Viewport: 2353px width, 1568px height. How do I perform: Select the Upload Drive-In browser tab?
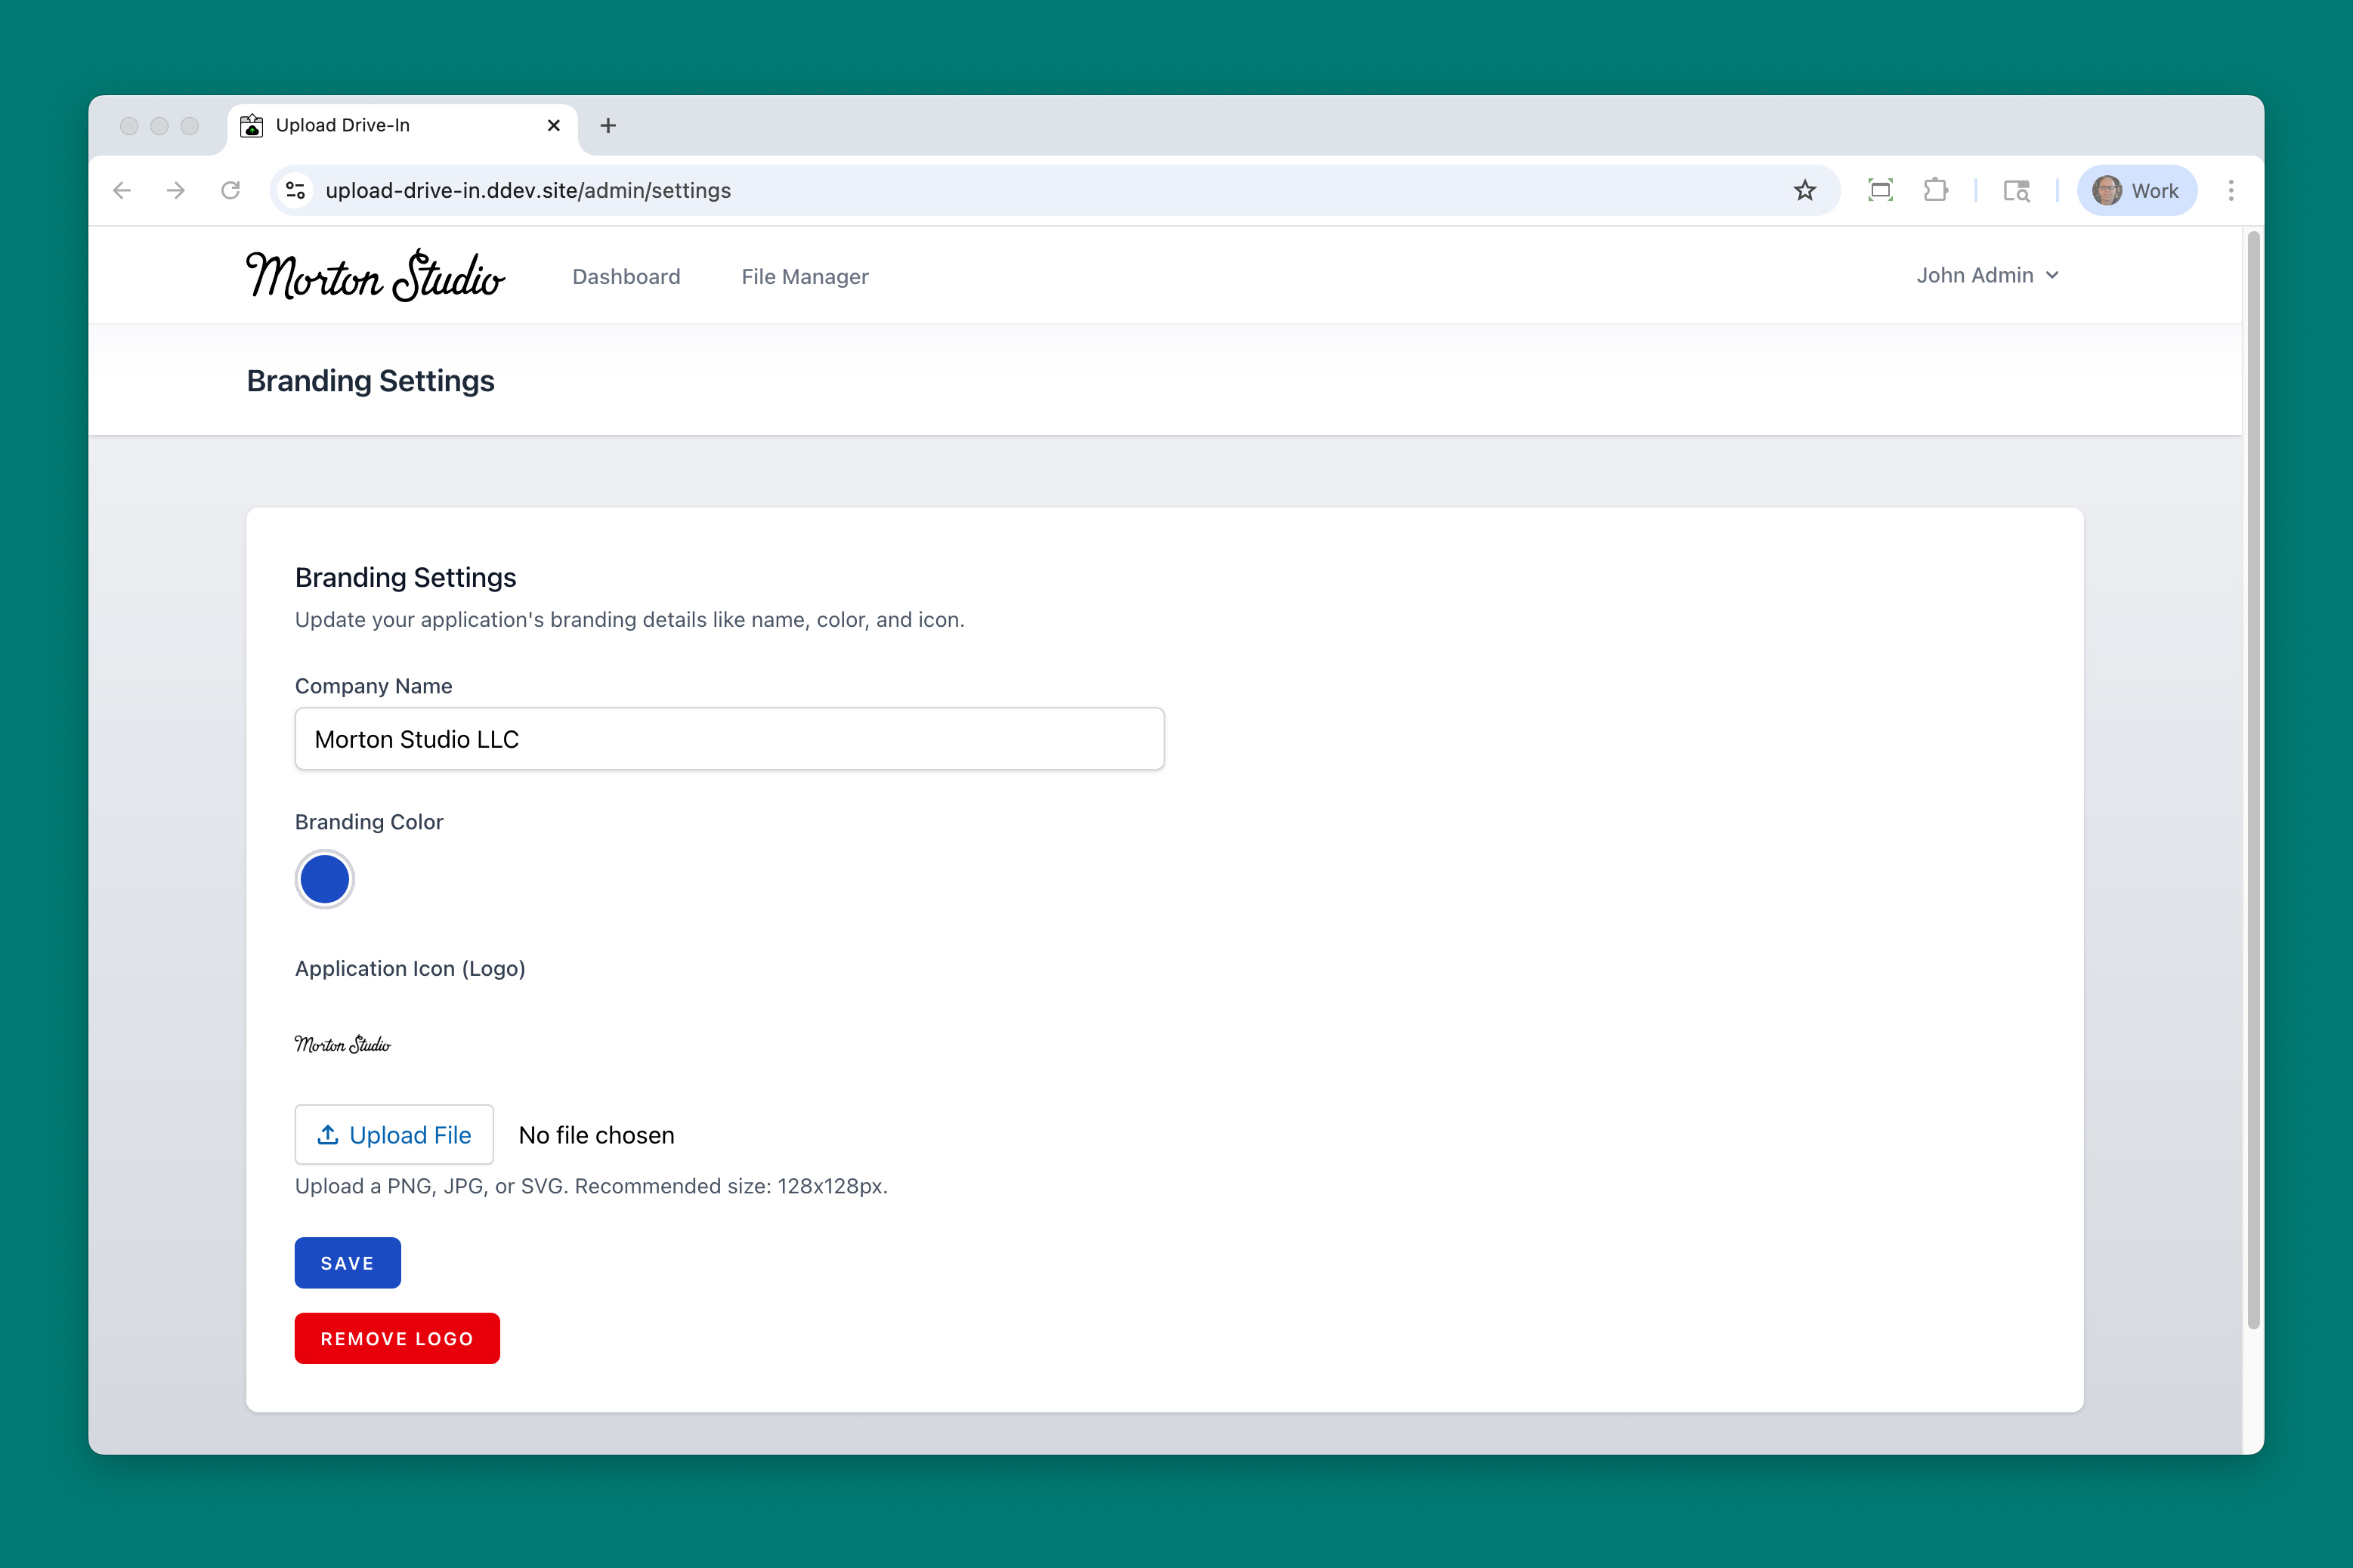390,125
